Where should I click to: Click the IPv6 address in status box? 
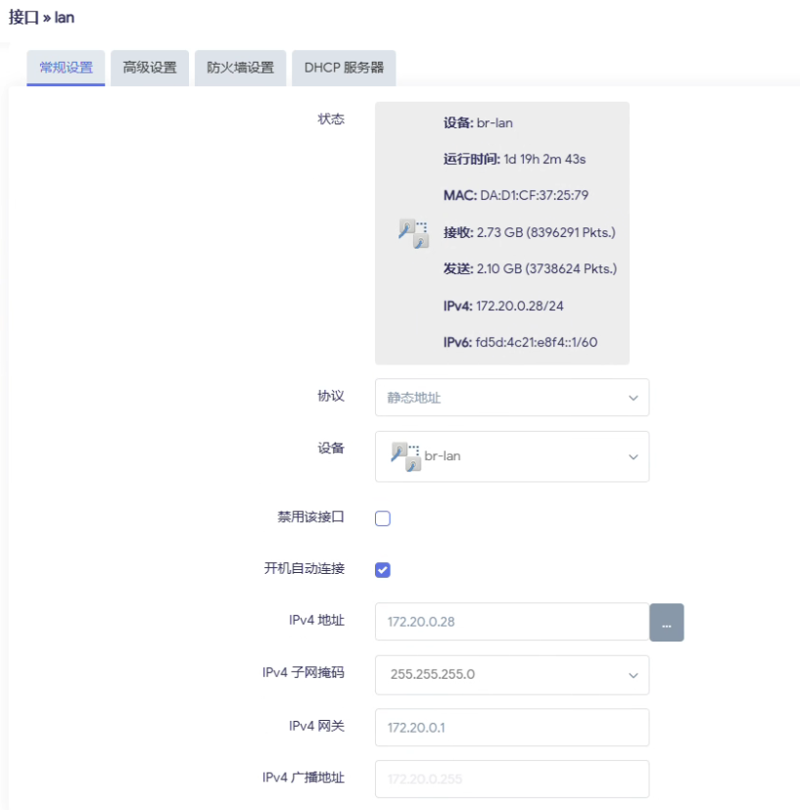coord(520,342)
